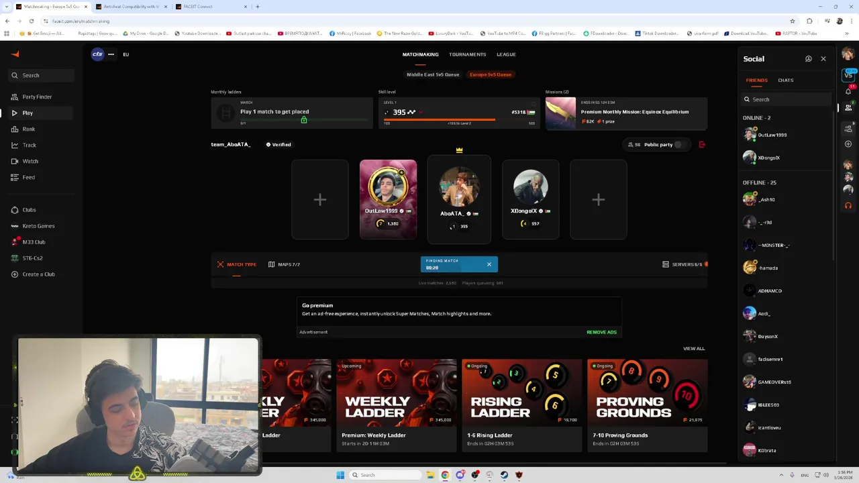Open the Premium Monthly Mission card
The width and height of the screenshot is (859, 483).
coord(626,113)
